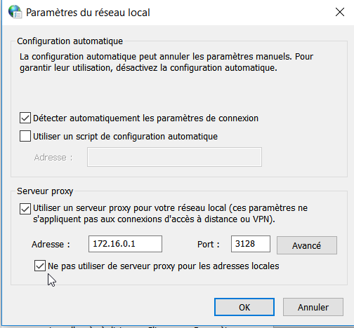This screenshot has width=354, height=328.
Task: Click the 'Détecter automatiquement les paramètres de connexion' label
Action: point(145,118)
